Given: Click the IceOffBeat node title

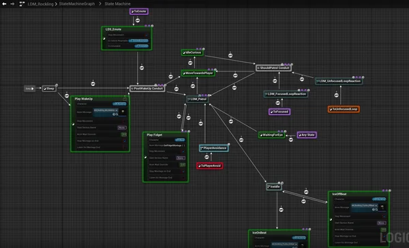Looking at the screenshot, I should [x=339, y=194].
